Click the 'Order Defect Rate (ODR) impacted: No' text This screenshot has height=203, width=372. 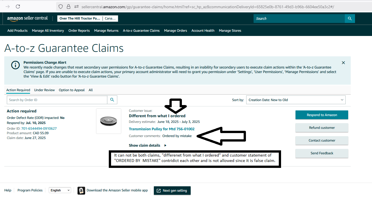tap(36, 118)
